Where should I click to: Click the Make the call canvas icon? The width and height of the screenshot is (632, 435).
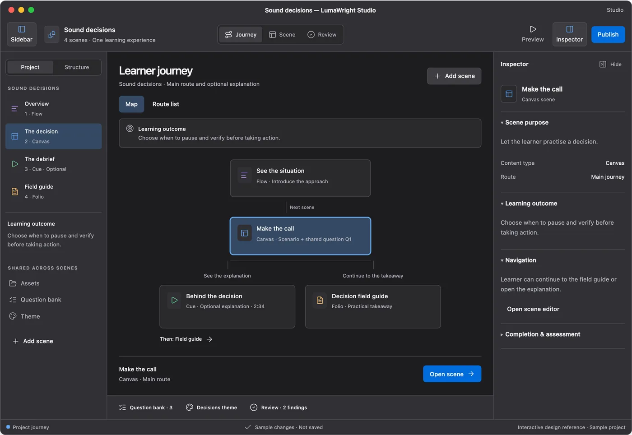point(244,233)
